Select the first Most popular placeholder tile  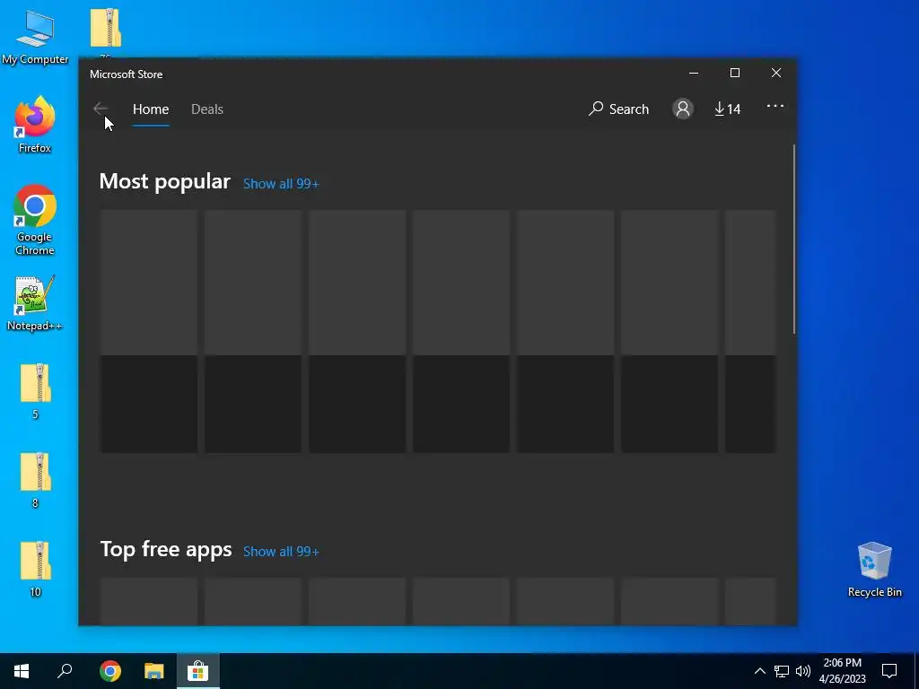[149, 332]
